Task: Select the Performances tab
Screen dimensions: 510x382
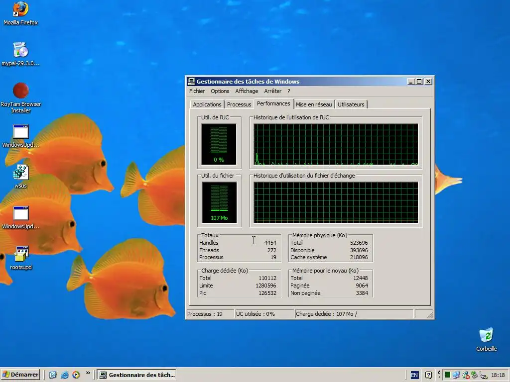Action: 273,103
